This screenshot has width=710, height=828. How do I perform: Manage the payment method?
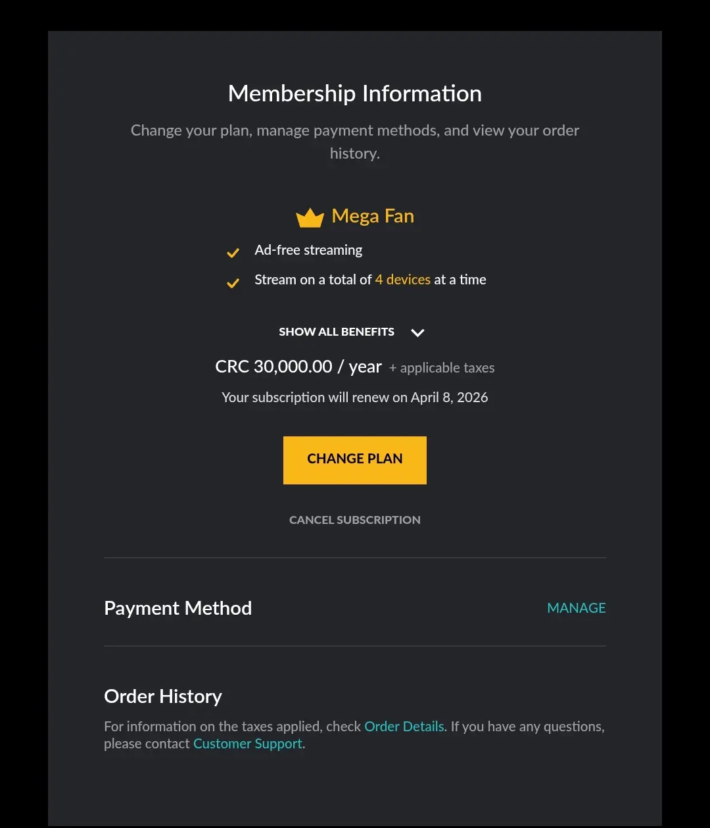coord(577,608)
